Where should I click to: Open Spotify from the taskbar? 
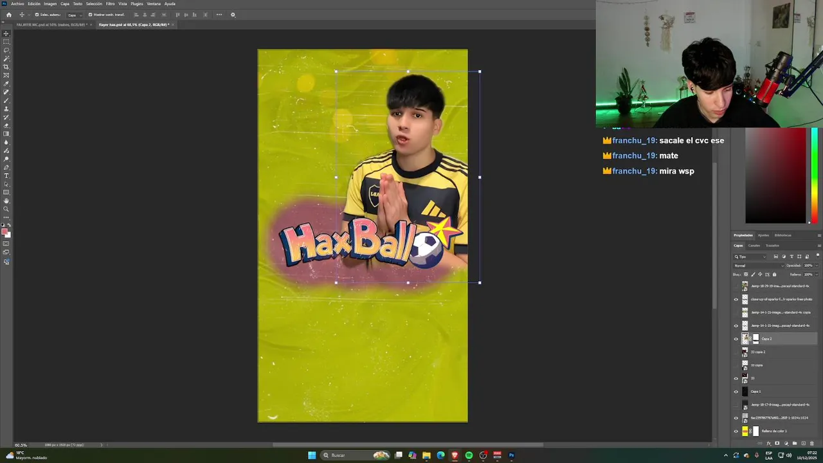pos(469,455)
